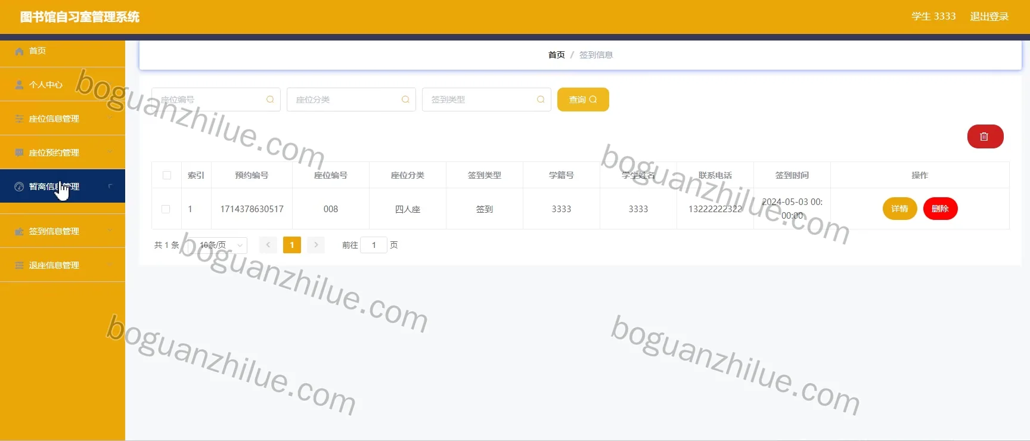Viewport: 1030px width, 441px height.
Task: Click the chat icon beside 座位预约管理
Action: point(19,153)
